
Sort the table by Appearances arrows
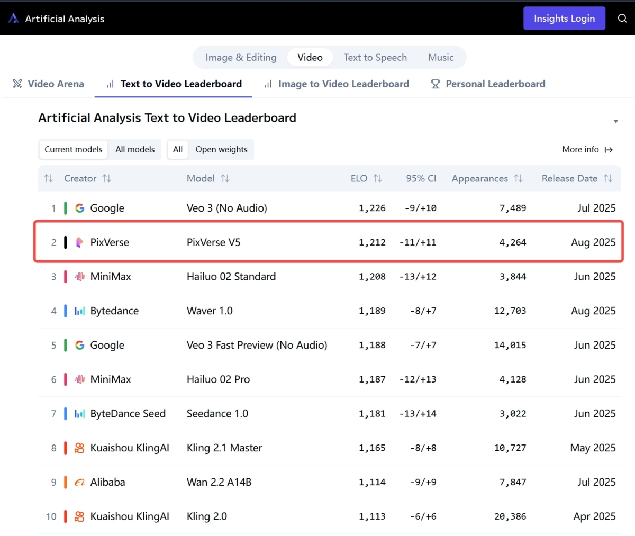519,178
